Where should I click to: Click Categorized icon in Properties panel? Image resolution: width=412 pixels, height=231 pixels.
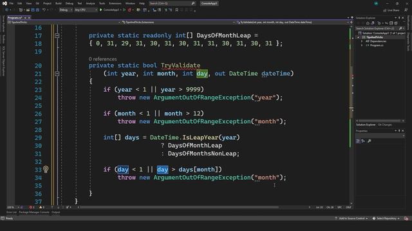[358, 141]
